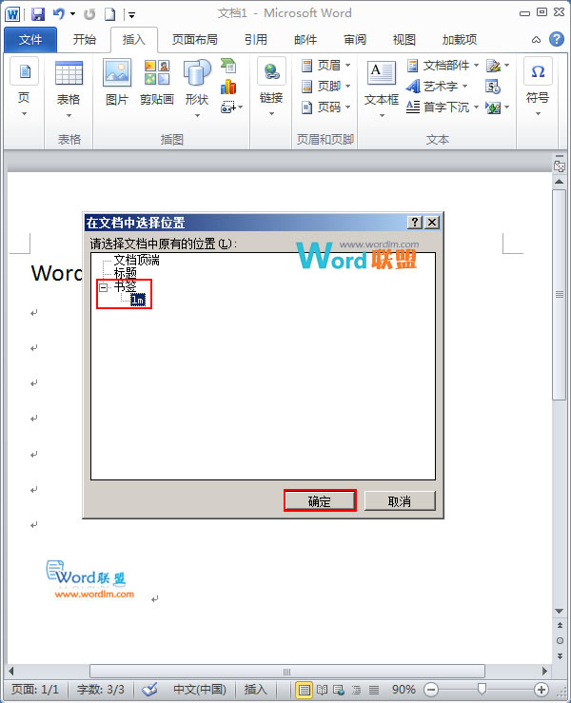The height and width of the screenshot is (703, 571).
Task: Collapse the 书签 bookmark tree node
Action: pyautogui.click(x=103, y=286)
